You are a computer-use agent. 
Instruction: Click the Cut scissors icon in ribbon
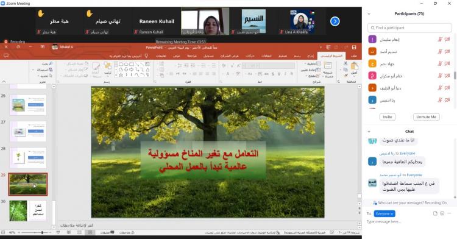(x=345, y=63)
